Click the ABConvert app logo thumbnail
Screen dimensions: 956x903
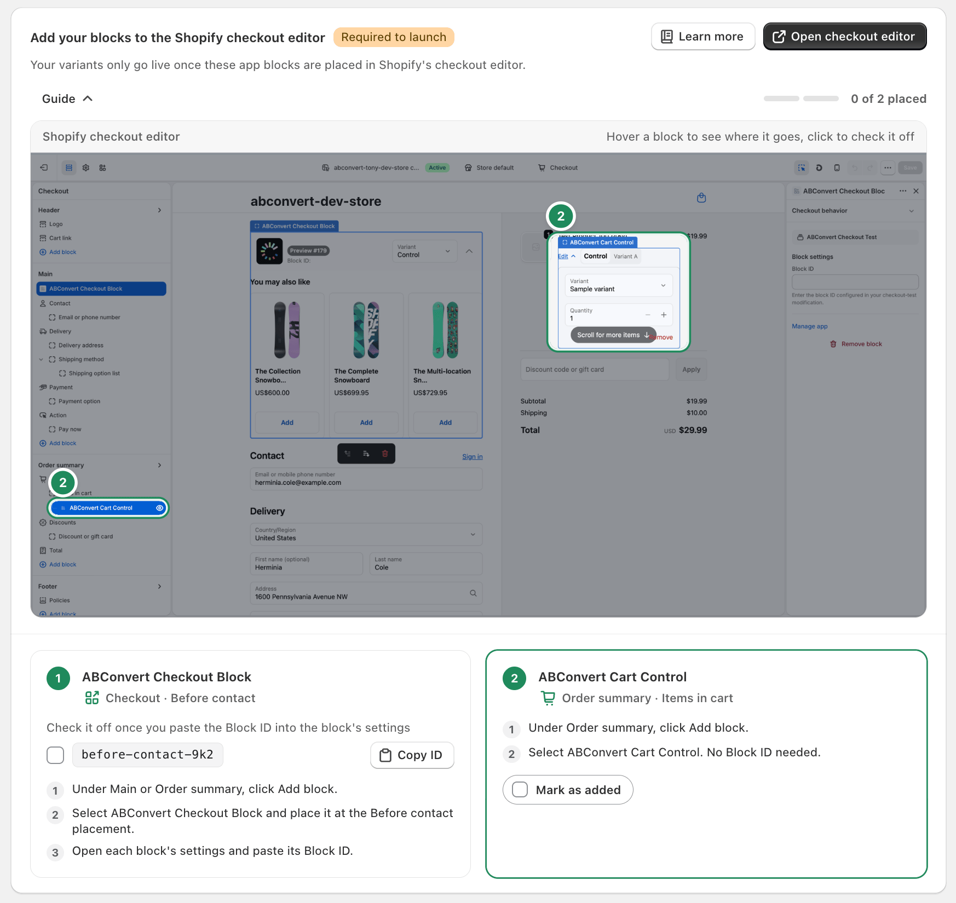pos(269,251)
